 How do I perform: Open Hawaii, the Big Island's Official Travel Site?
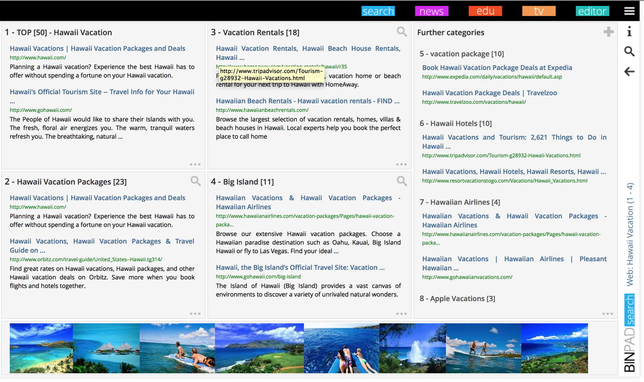tap(301, 267)
